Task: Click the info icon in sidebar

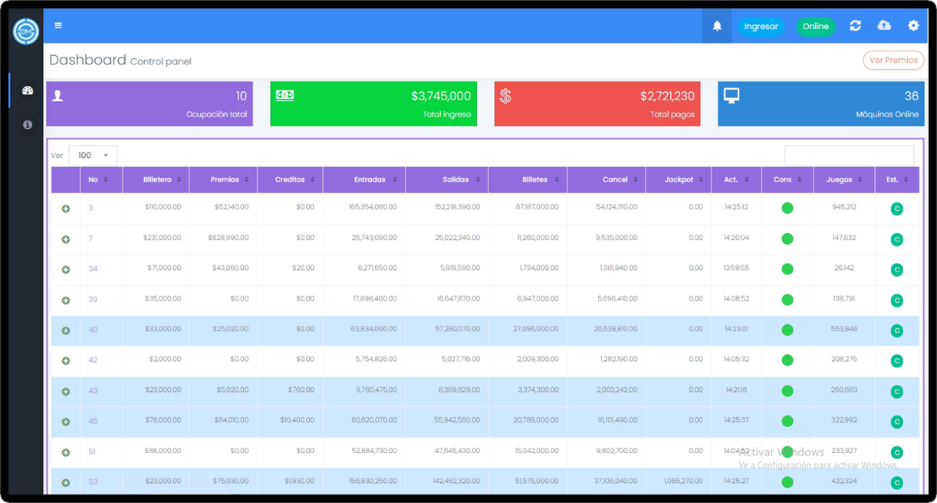Action: [28, 124]
